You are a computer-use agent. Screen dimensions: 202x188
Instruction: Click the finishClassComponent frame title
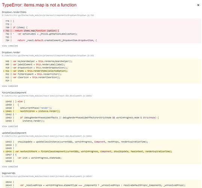(x=14, y=92)
